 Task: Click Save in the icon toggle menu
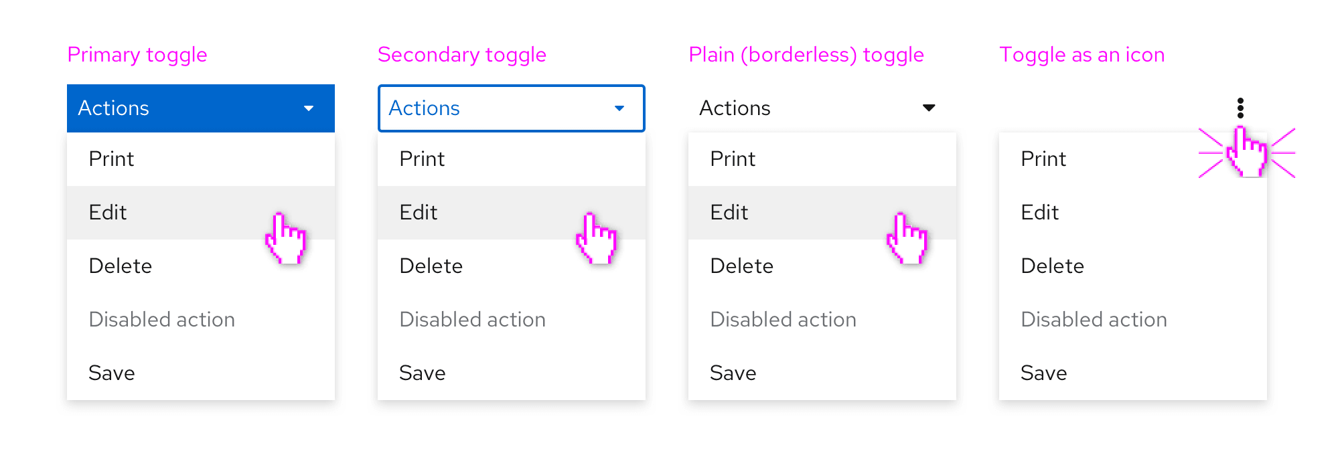pyautogui.click(x=1133, y=373)
